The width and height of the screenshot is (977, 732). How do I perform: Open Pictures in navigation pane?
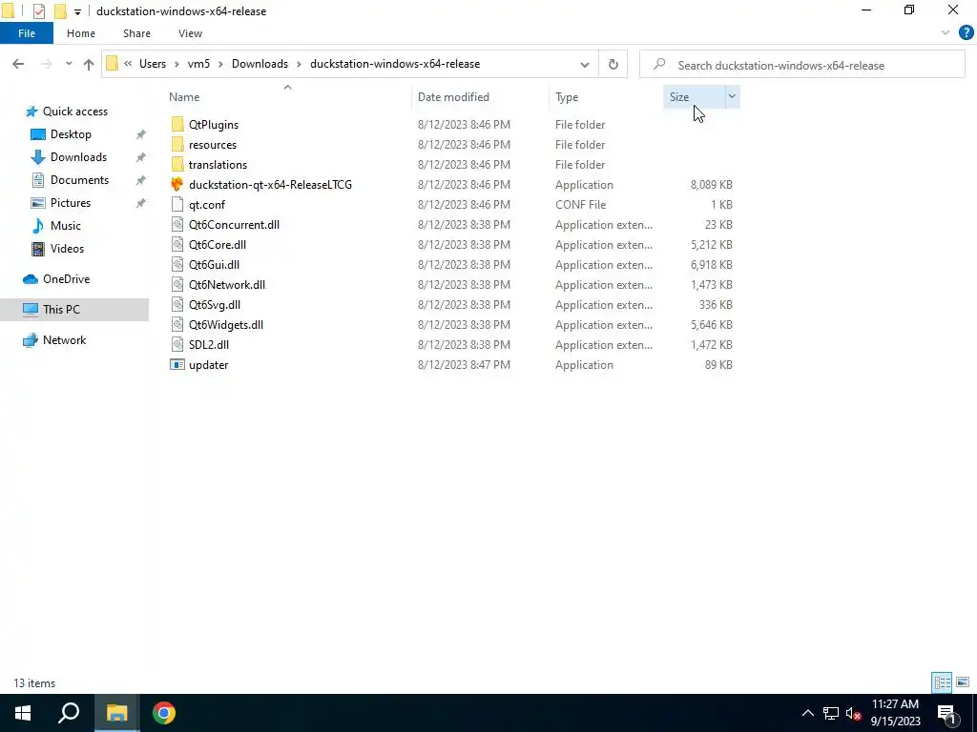[x=71, y=203]
